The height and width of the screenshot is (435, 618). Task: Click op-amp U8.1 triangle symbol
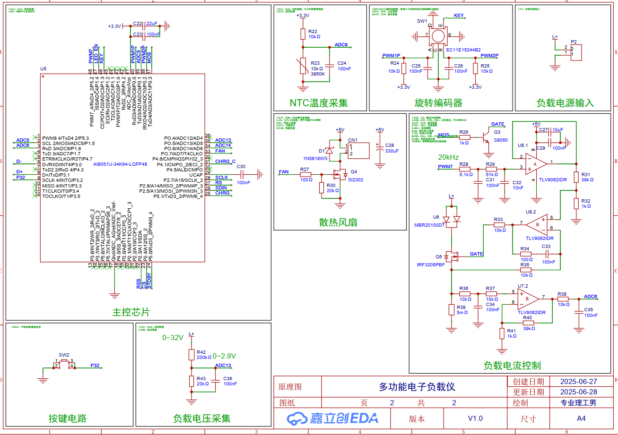(x=536, y=164)
